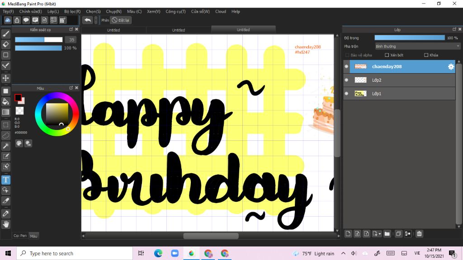Toggle visibility of Lớp2 layer
The width and height of the screenshot is (463, 260).
tap(346, 80)
